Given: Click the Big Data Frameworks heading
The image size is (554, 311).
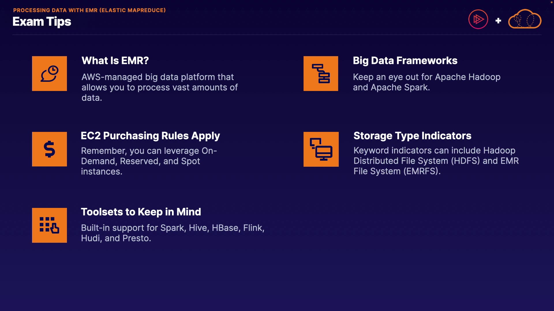Looking at the screenshot, I should pyautogui.click(x=405, y=61).
